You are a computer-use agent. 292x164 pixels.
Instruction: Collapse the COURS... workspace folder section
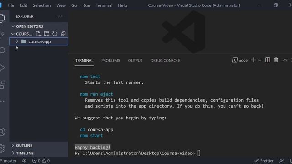[22, 34]
